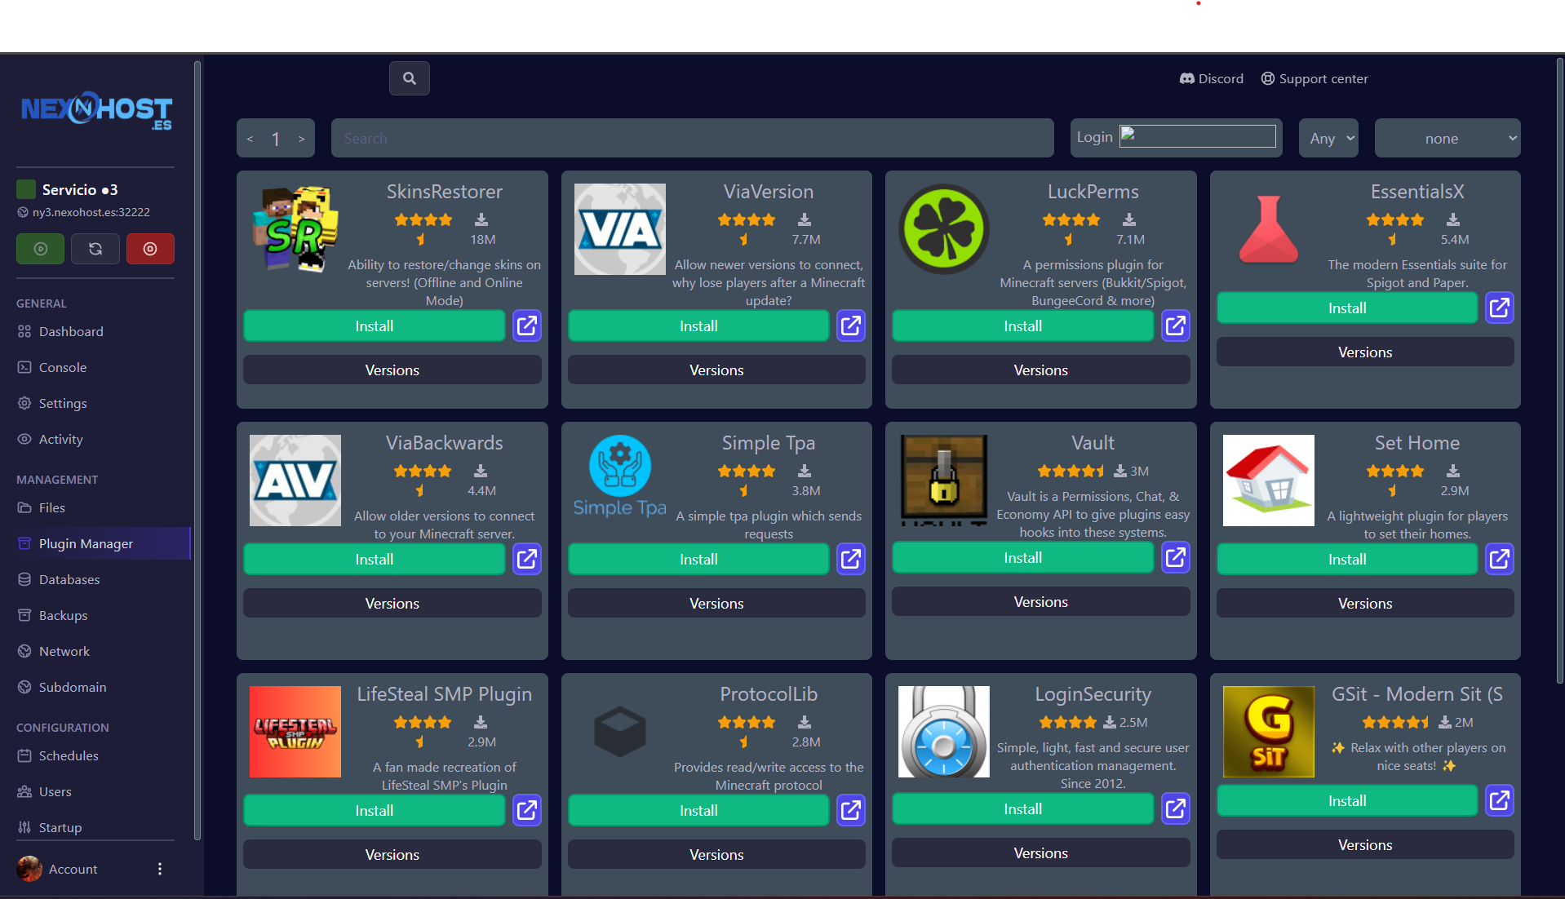The width and height of the screenshot is (1565, 899).
Task: Open Users in sidebar
Action: pyautogui.click(x=96, y=791)
